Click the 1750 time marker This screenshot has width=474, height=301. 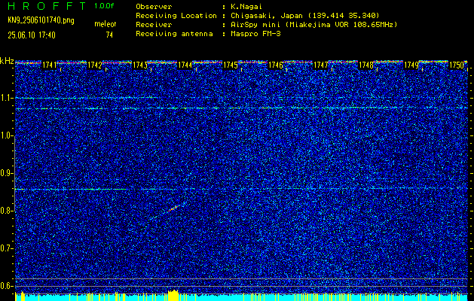click(457, 65)
